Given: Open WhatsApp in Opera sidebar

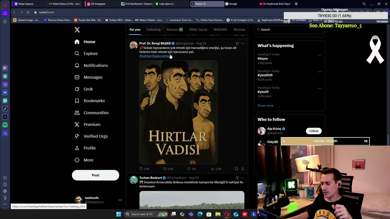Looking at the screenshot, I should [x=5, y=101].
